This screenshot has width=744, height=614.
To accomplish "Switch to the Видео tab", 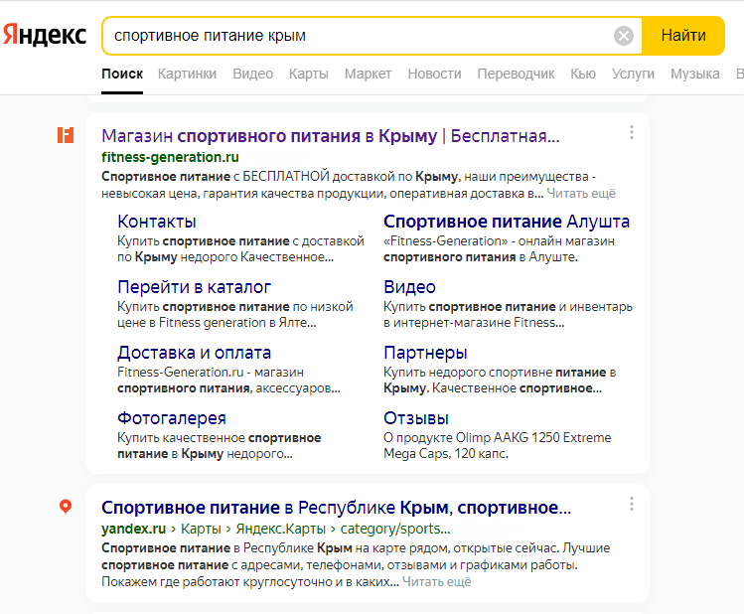I will 252,74.
